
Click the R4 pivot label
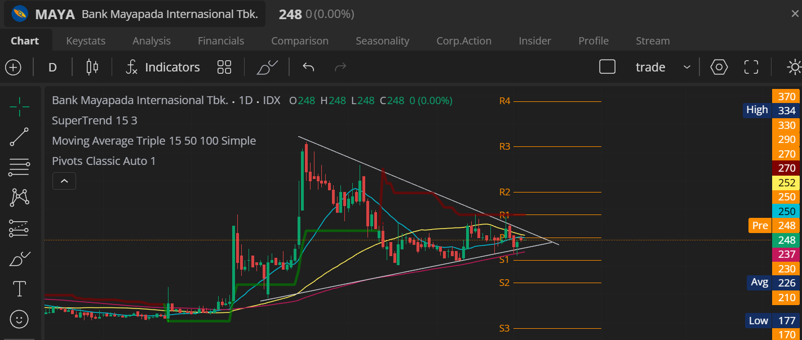(504, 101)
